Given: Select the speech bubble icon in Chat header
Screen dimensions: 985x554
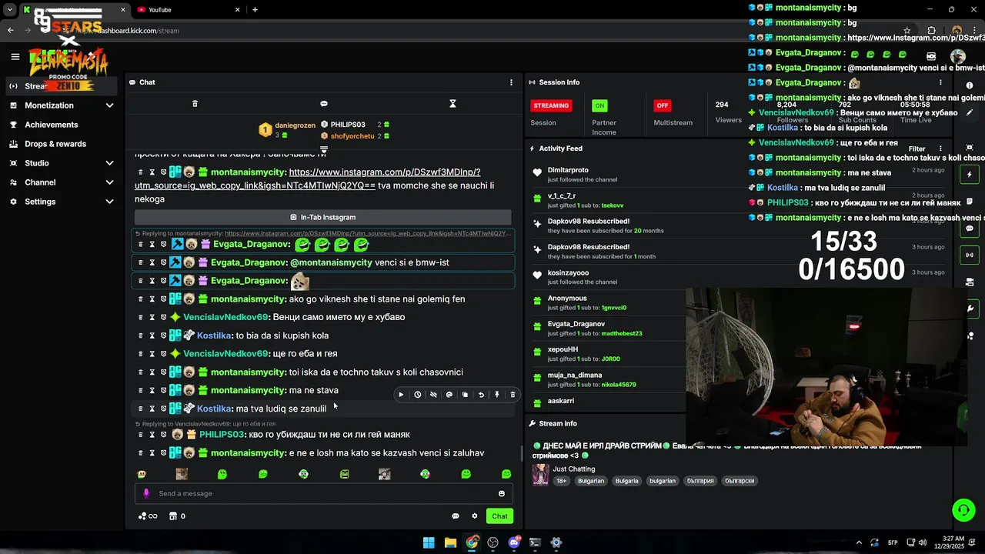Looking at the screenshot, I should coord(324,103).
